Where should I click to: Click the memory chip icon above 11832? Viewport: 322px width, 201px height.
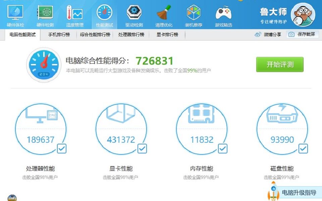click(201, 114)
